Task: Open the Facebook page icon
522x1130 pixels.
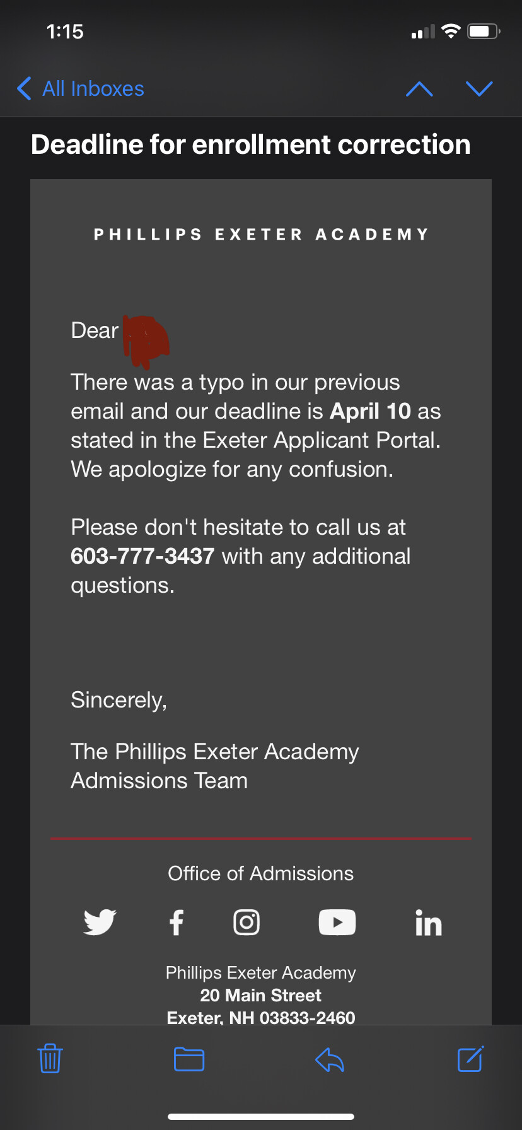Action: [177, 923]
